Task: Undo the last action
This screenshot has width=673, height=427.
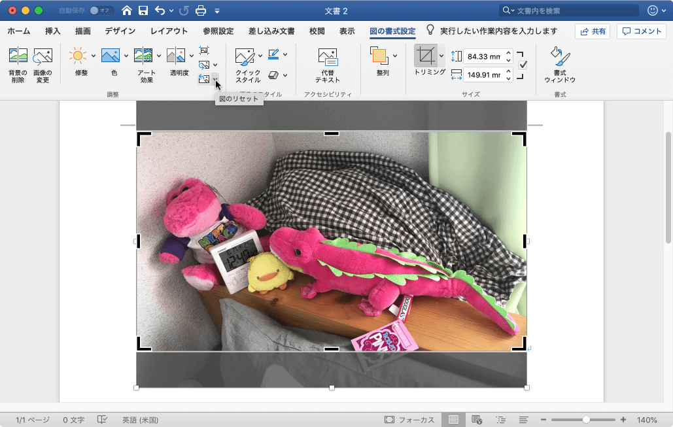Action: tap(160, 10)
